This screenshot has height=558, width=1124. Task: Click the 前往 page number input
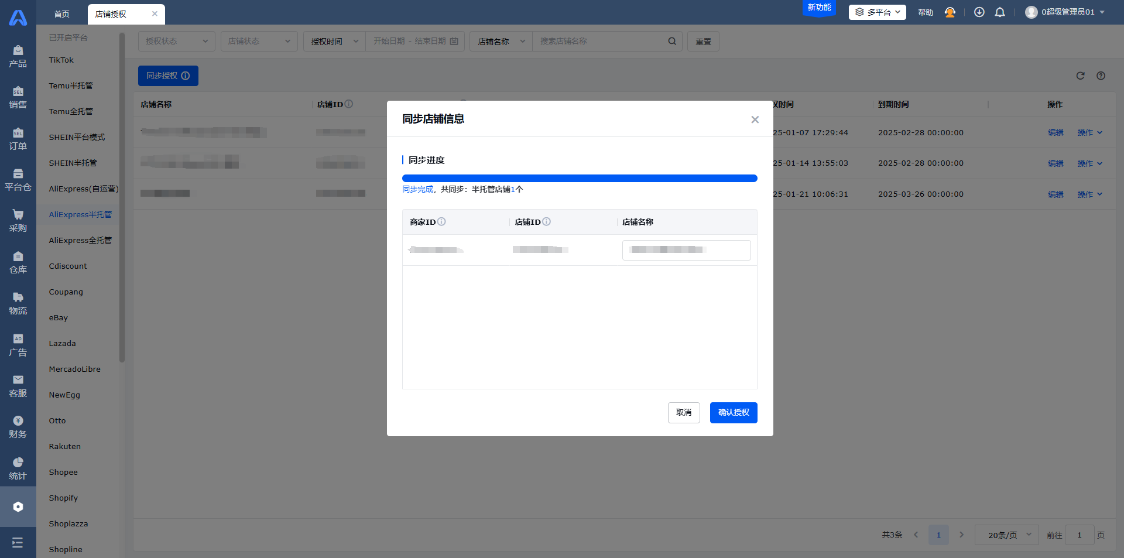pyautogui.click(x=1080, y=535)
